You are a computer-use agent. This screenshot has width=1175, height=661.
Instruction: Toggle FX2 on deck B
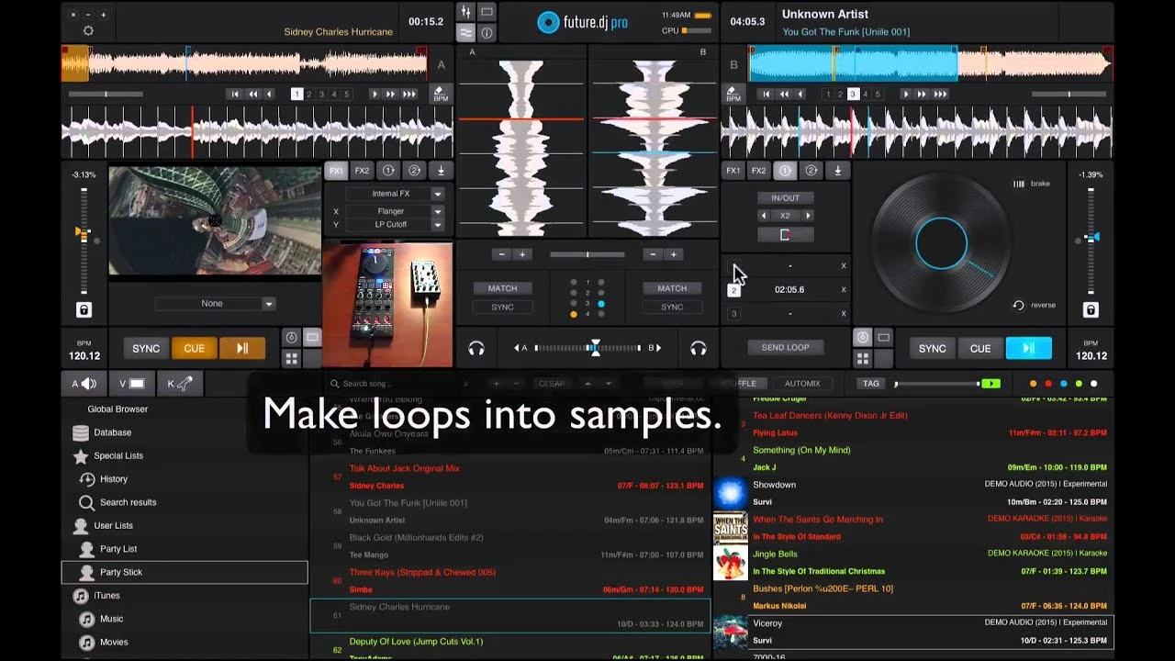coord(758,171)
